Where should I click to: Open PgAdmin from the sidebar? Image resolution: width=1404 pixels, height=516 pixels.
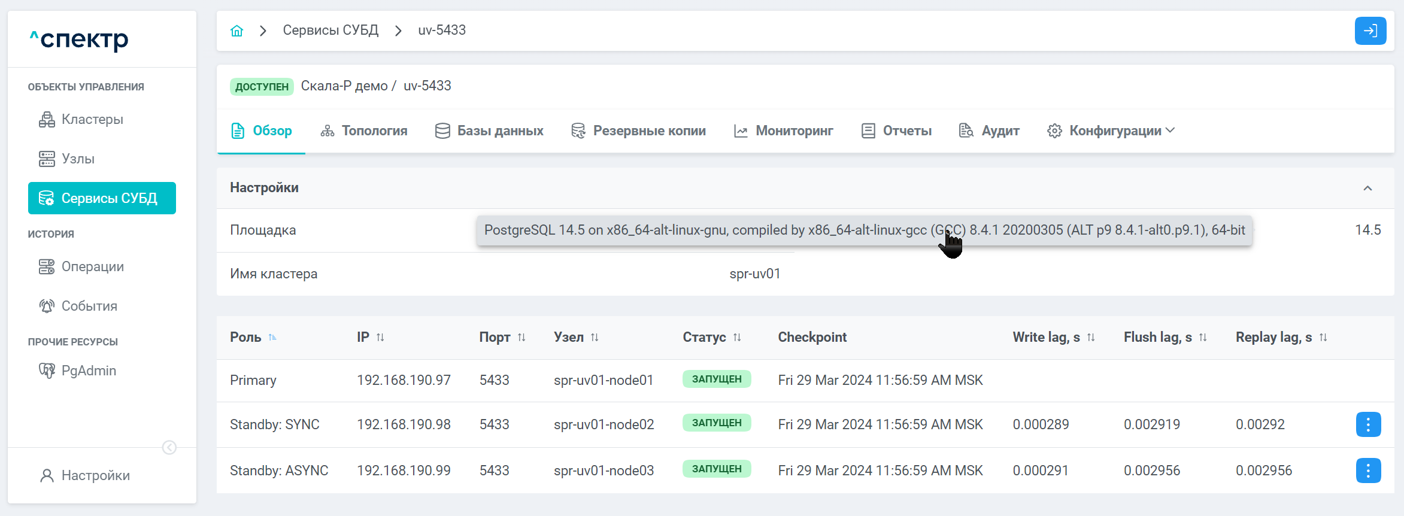89,371
